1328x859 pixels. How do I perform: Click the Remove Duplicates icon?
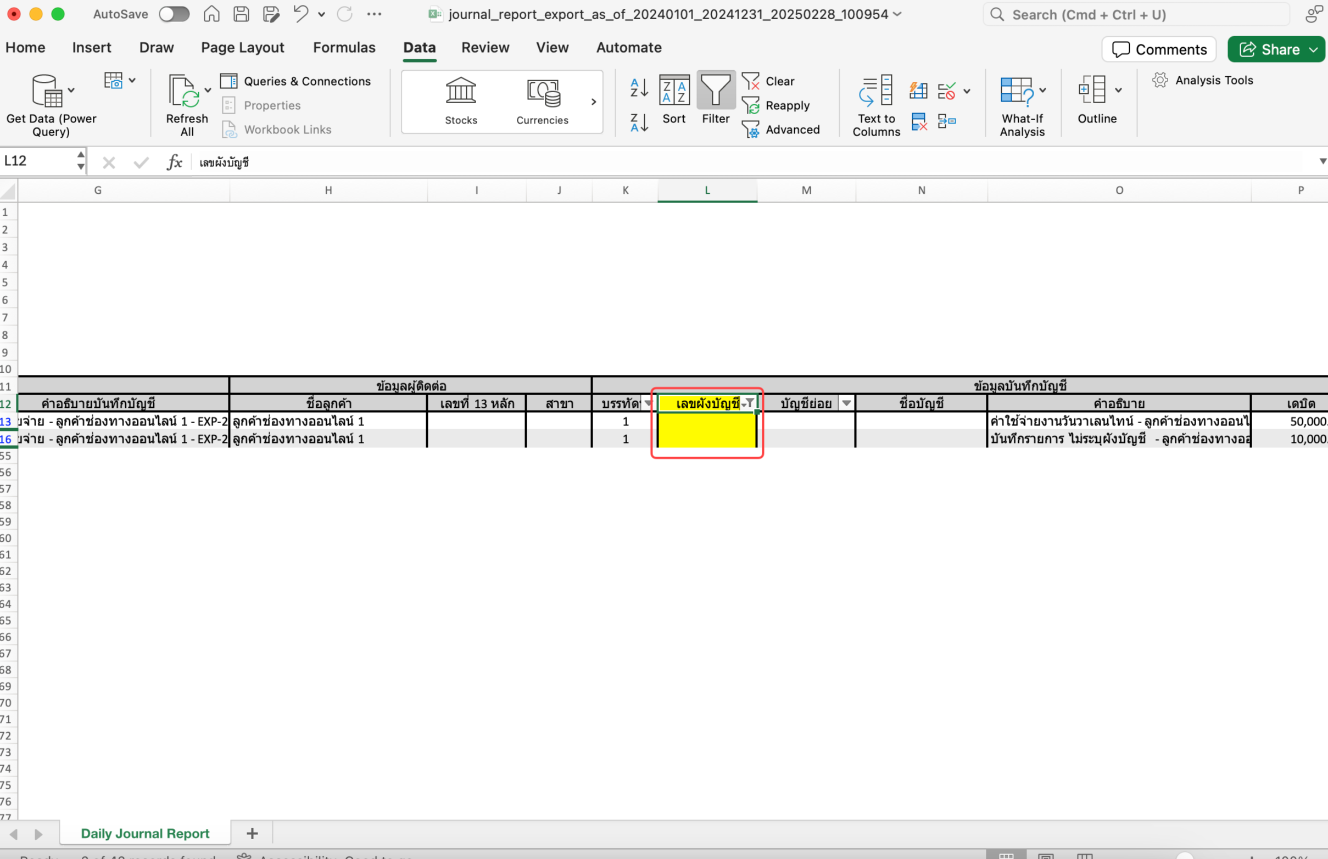click(919, 121)
